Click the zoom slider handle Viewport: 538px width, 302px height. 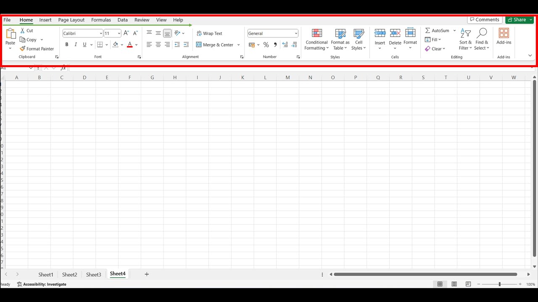pyautogui.click(x=499, y=284)
